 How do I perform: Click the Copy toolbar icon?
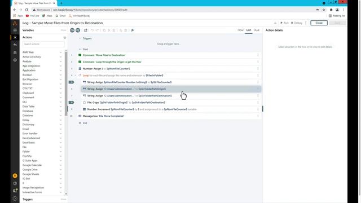[x=104, y=30]
